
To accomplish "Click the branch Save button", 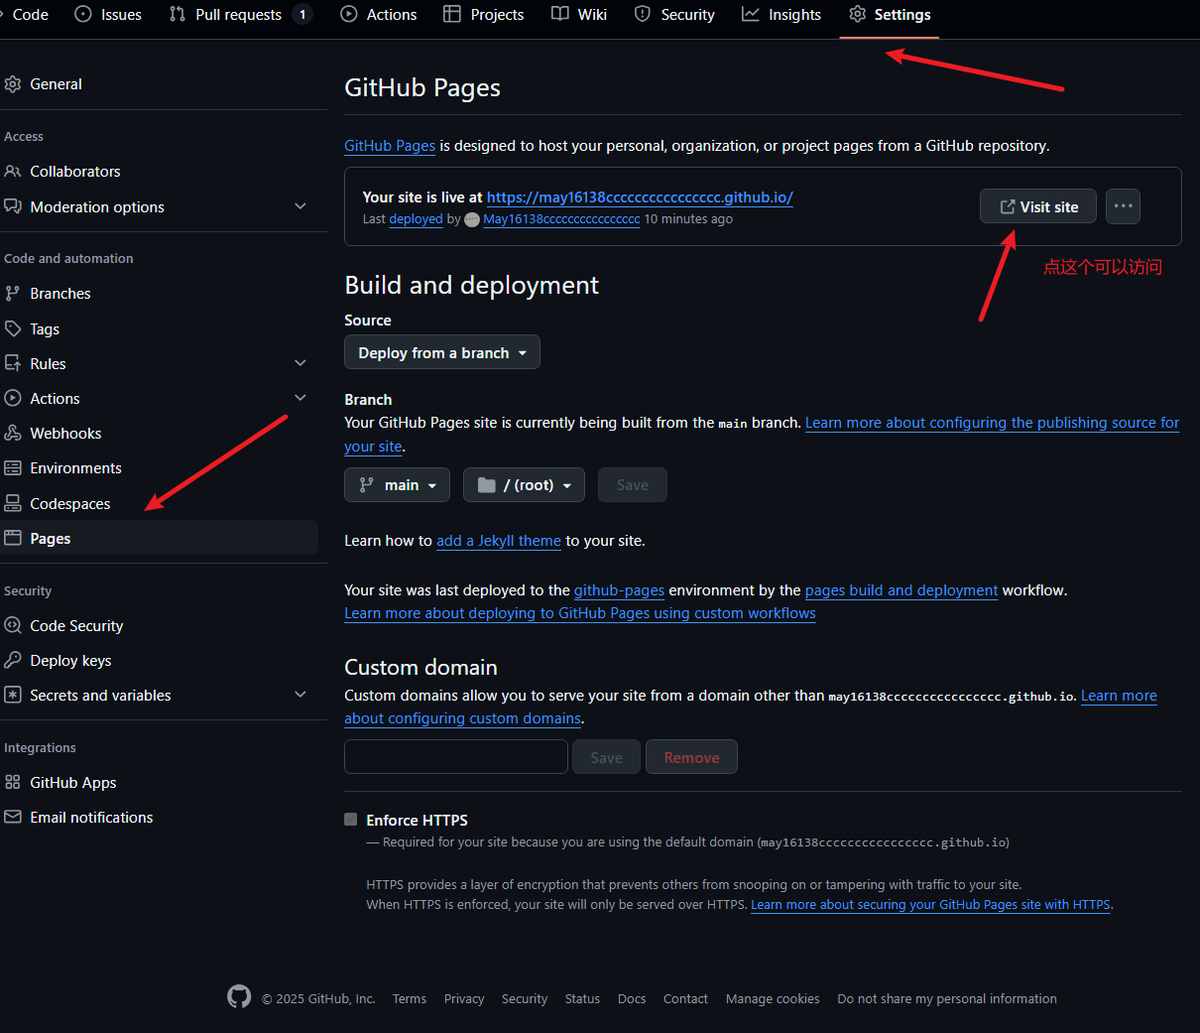I will point(633,485).
